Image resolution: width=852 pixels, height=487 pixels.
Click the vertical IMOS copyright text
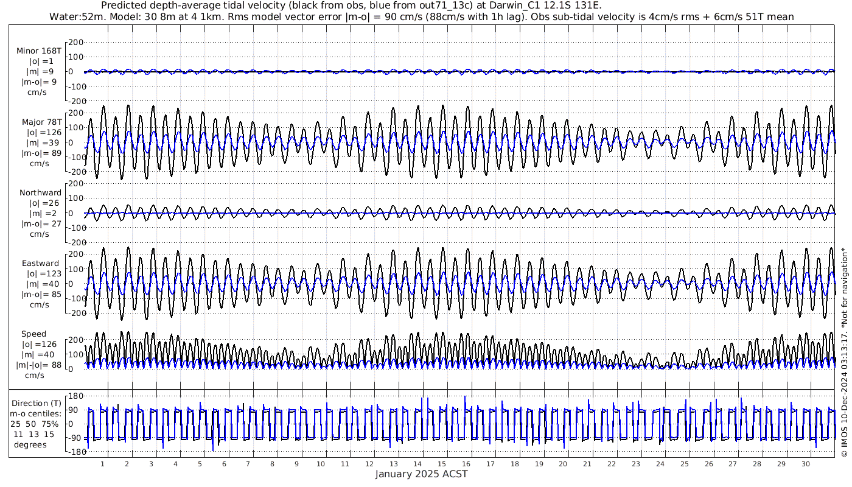[x=844, y=352]
